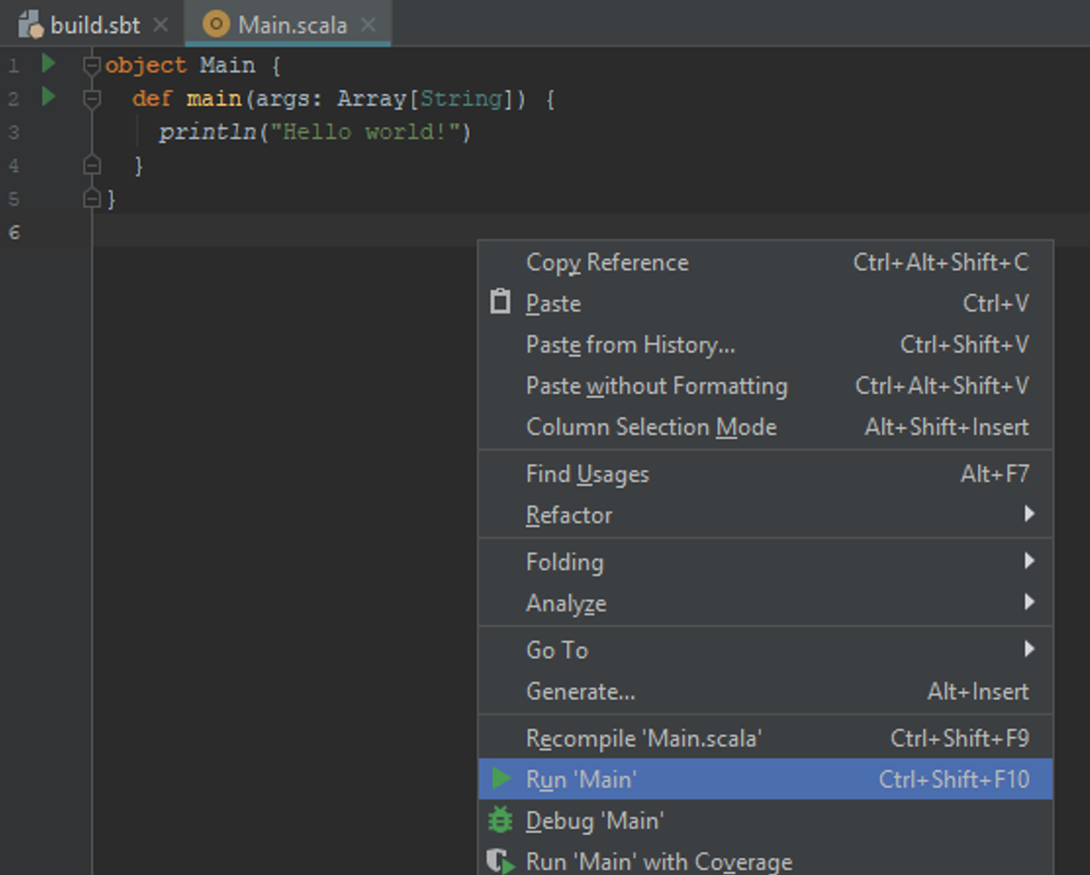The height and width of the screenshot is (875, 1090).
Task: Select Find Usages in the context menu
Action: (587, 474)
